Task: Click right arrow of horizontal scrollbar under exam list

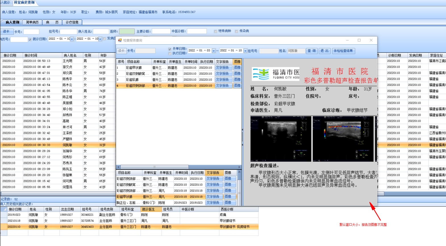Action: (239, 167)
